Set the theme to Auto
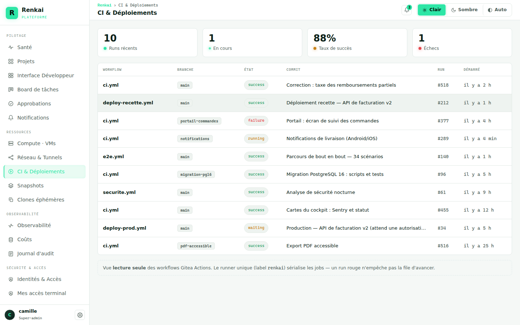 pyautogui.click(x=497, y=10)
